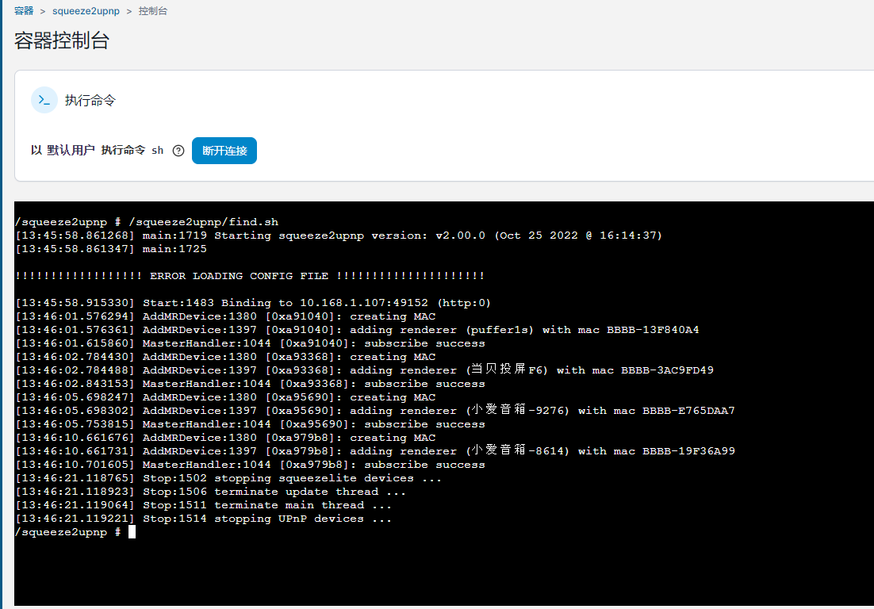Click the renderer (puffer1s) log line
The width and height of the screenshot is (874, 609).
[x=357, y=329]
